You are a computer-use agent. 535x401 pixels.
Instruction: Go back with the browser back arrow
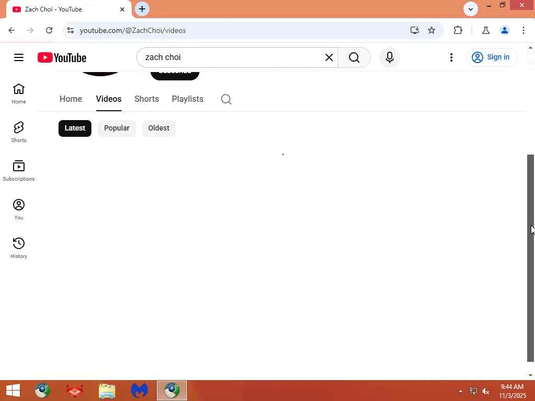[x=11, y=30]
